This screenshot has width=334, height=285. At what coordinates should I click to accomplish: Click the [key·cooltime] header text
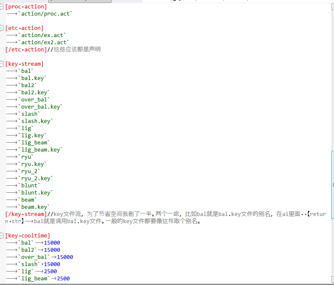pyautogui.click(x=27, y=236)
